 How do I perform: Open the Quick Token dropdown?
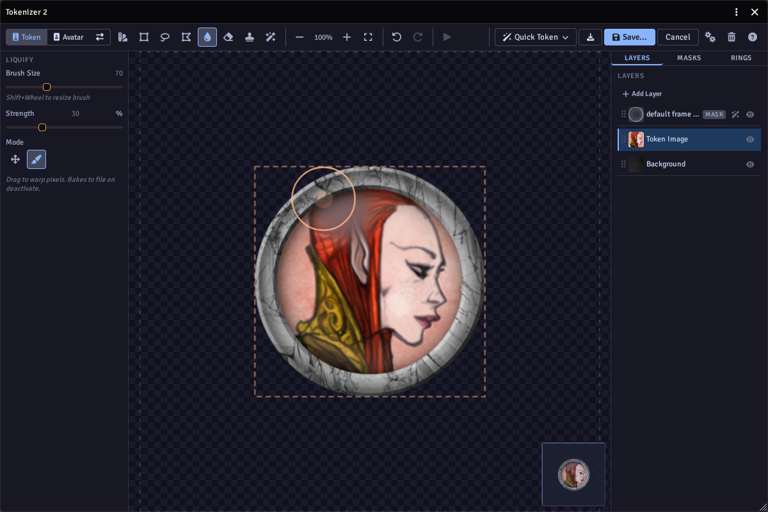click(536, 37)
